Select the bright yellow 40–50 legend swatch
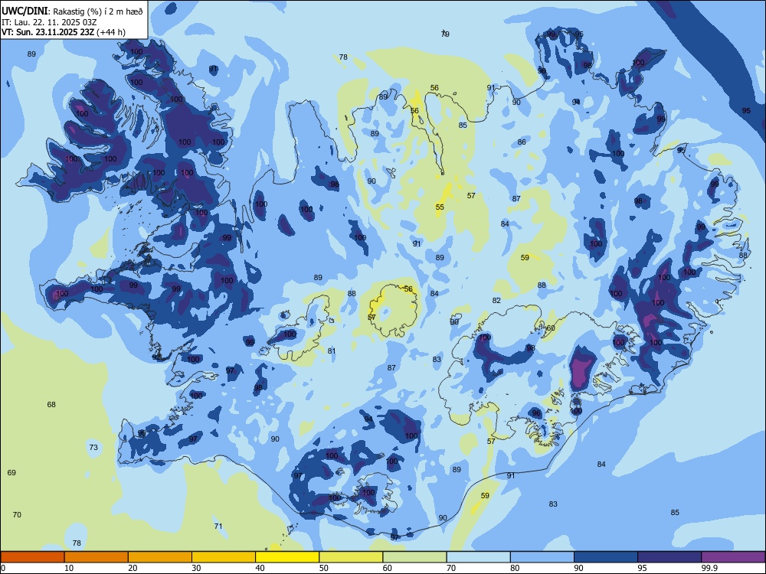Screen dimensions: 766x574 pos(287,557)
